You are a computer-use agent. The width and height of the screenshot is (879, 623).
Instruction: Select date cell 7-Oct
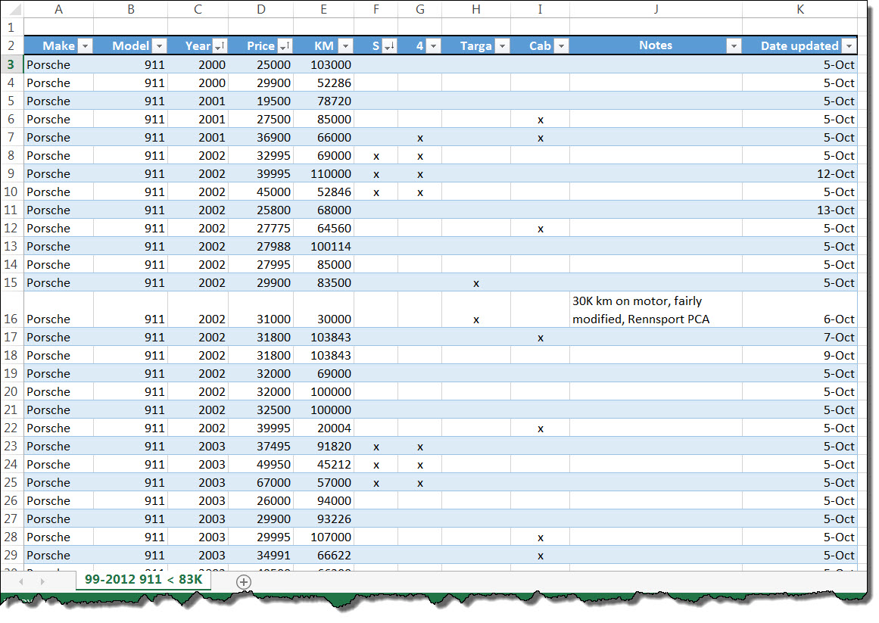pyautogui.click(x=800, y=338)
